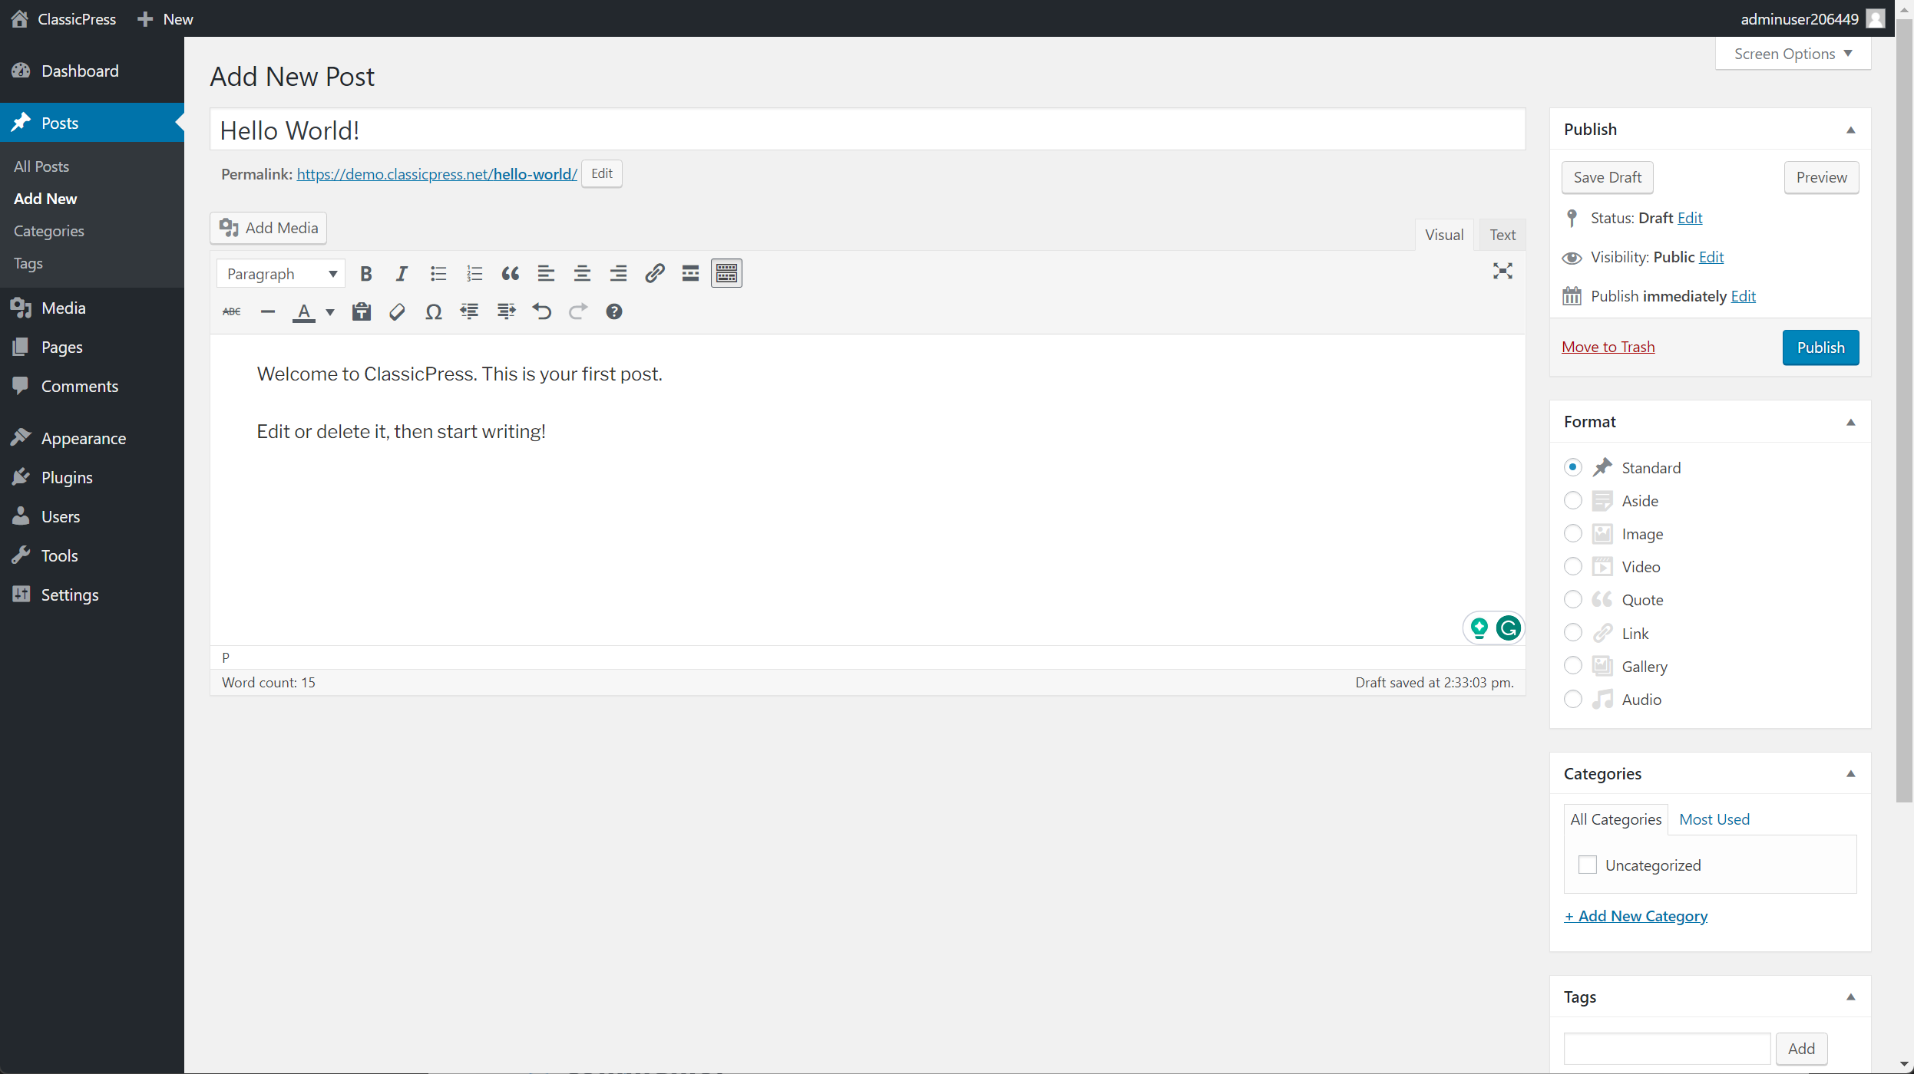Click the tags input field
Image resolution: width=1914 pixels, height=1074 pixels.
coord(1666,1048)
